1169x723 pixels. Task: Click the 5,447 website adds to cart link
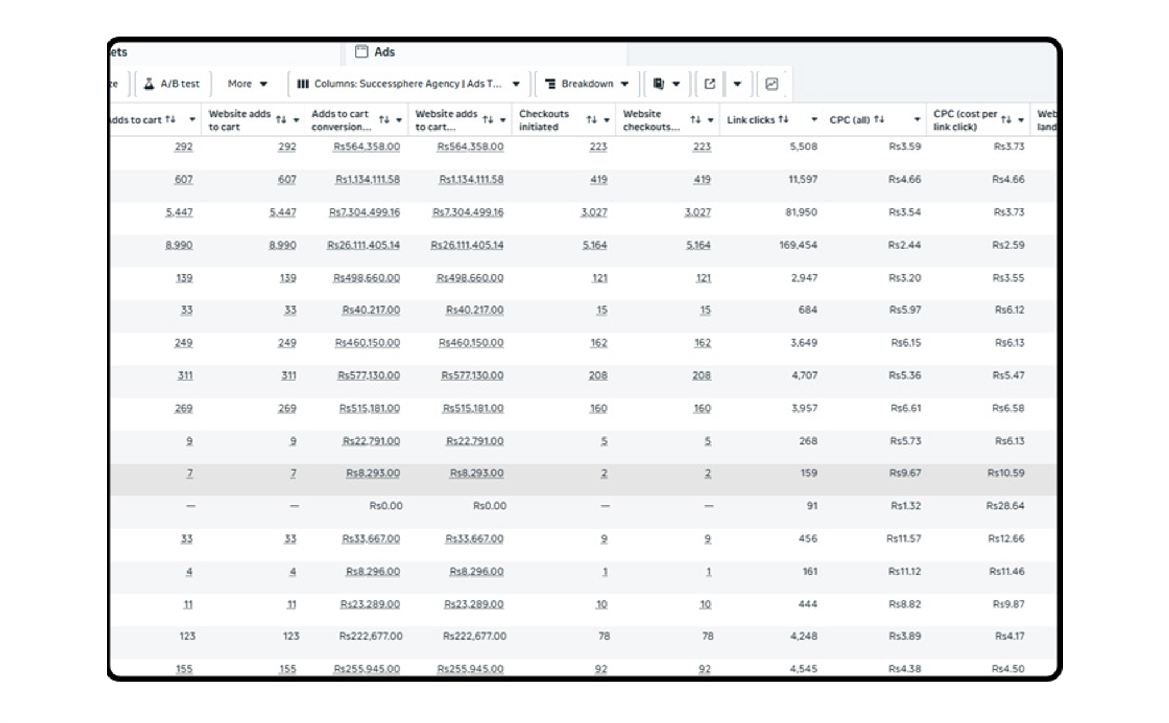(x=282, y=212)
